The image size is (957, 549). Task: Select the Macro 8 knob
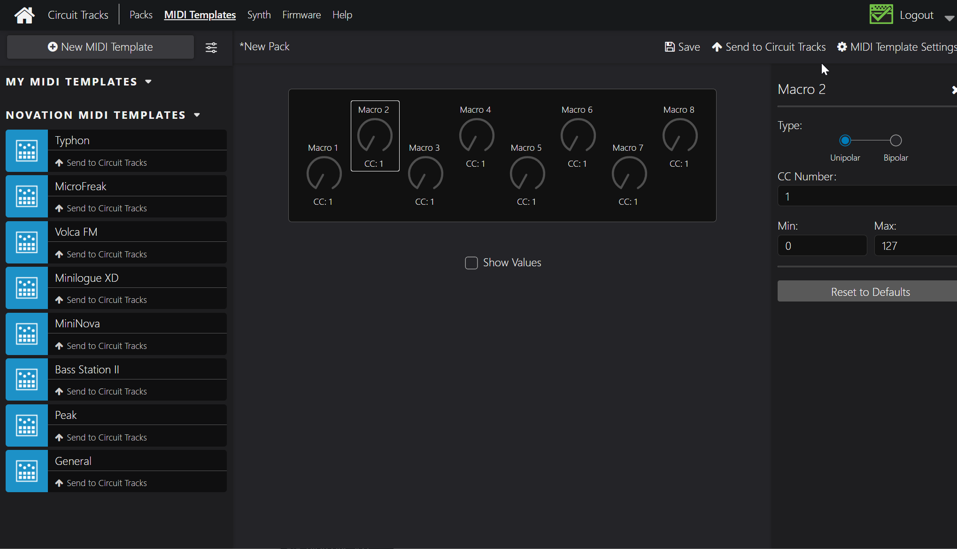click(x=679, y=136)
